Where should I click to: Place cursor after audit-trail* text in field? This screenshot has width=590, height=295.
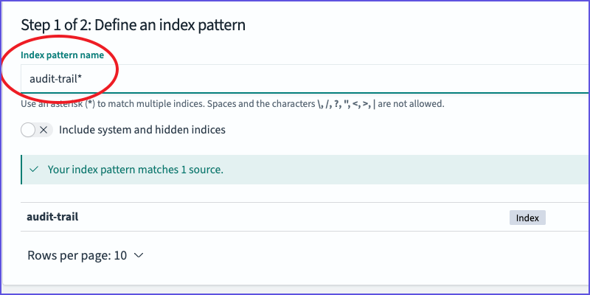tap(83, 79)
